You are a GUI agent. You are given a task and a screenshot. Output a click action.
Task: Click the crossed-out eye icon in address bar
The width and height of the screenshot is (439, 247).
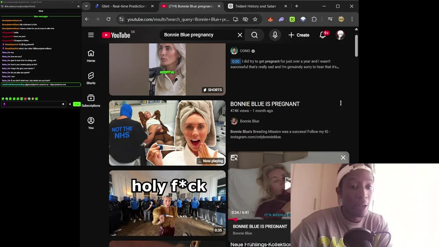245,19
